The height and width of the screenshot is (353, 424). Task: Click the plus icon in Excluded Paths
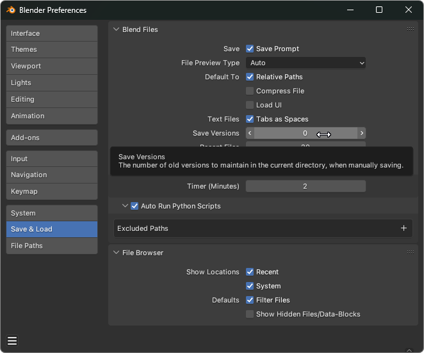404,228
